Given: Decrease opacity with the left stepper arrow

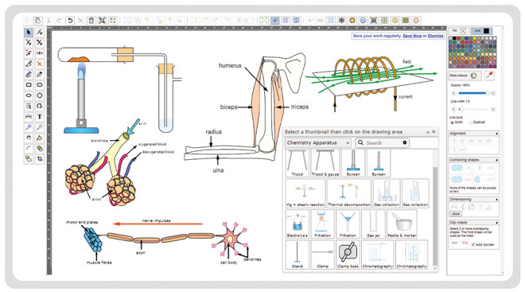Looking at the screenshot, I should [x=453, y=93].
